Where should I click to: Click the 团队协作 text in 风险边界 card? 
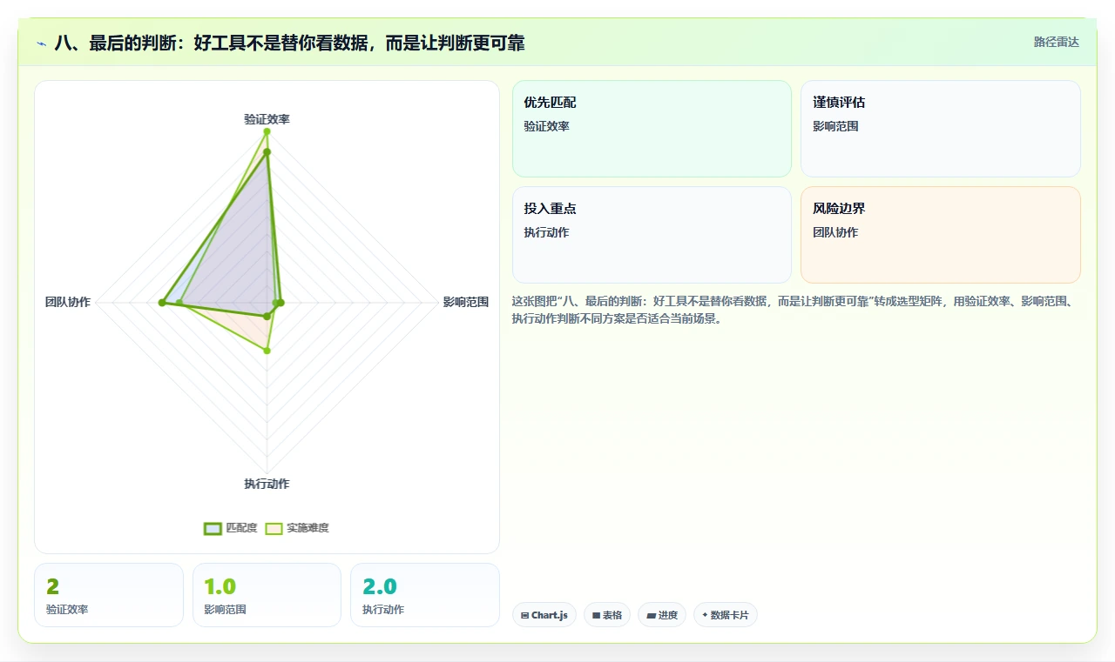[835, 232]
